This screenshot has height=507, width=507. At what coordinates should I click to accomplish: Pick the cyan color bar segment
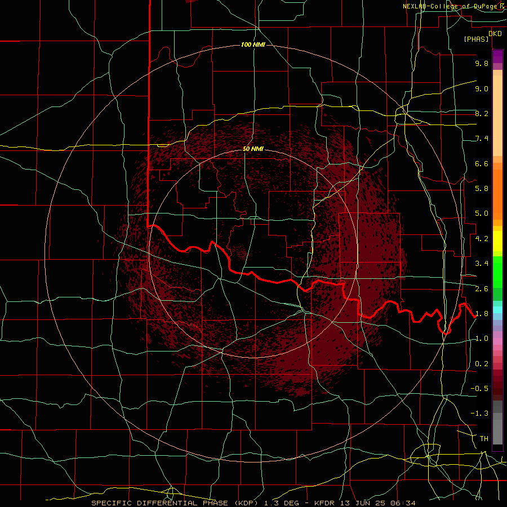tap(497, 310)
